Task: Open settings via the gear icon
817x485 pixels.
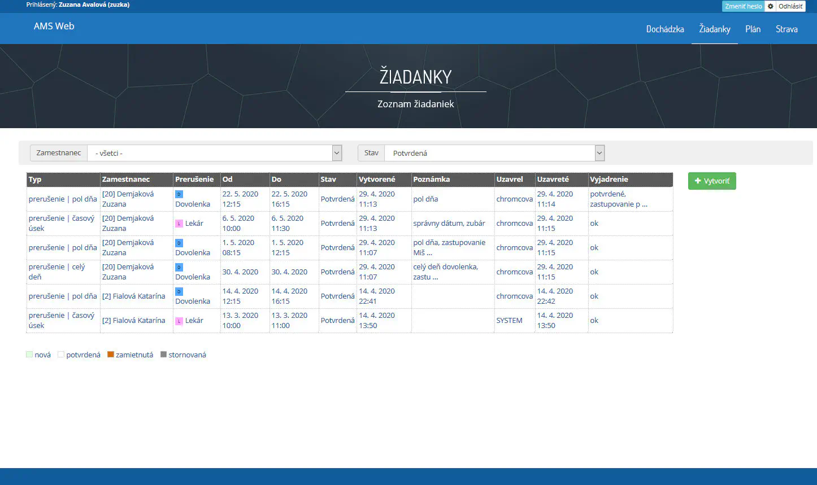Action: pyautogui.click(x=770, y=6)
